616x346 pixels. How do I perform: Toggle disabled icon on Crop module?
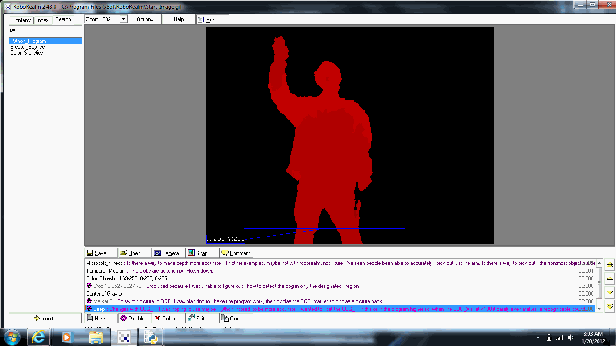point(89,286)
